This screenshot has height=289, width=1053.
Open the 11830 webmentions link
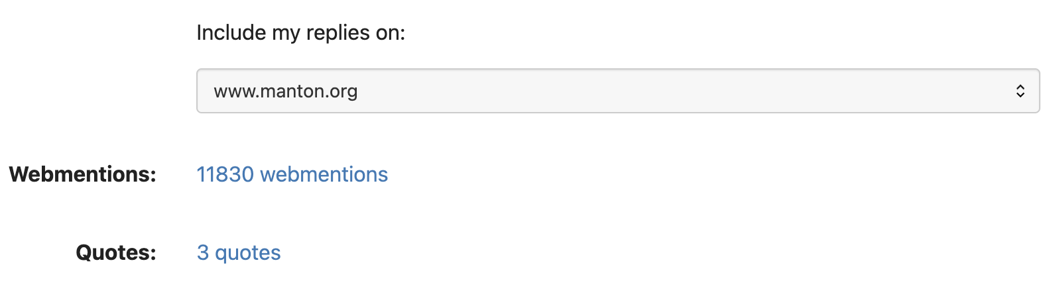click(292, 174)
